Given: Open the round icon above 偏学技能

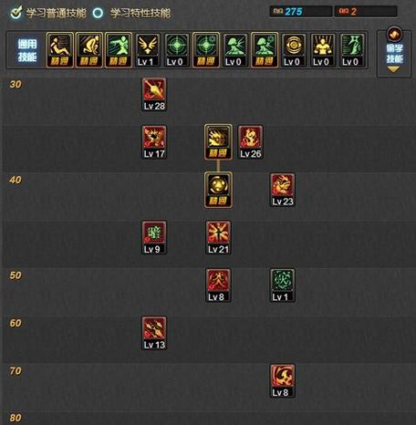Looking at the screenshot, I should click(x=394, y=34).
